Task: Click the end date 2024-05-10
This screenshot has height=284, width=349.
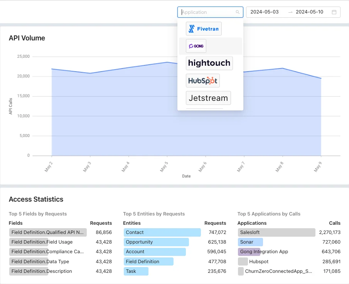Action: (x=309, y=12)
